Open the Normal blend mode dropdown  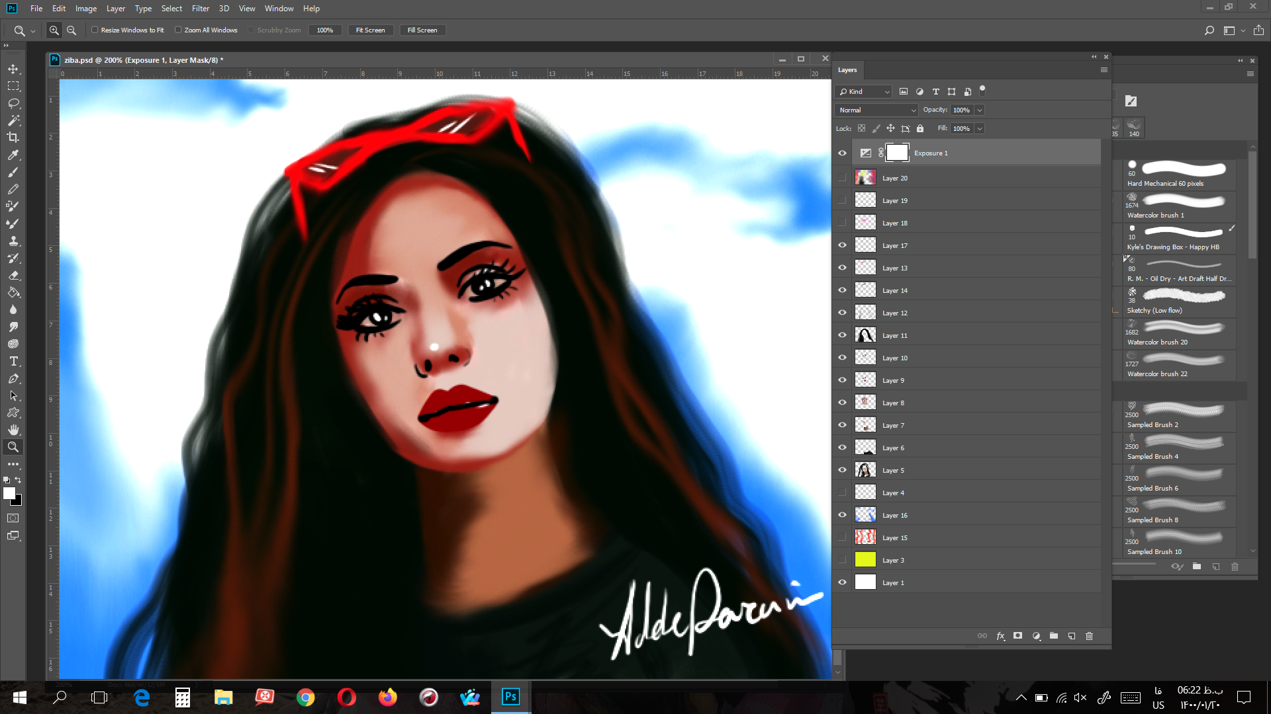click(x=877, y=110)
